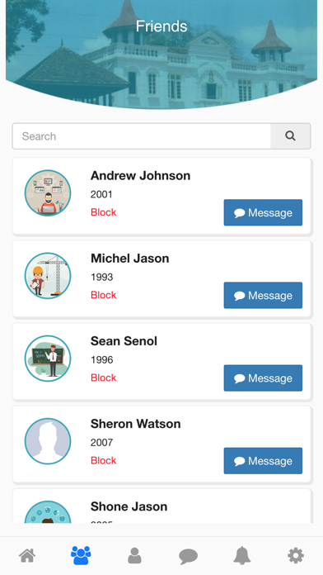The width and height of the screenshot is (323, 575).
Task: Focus the Search input field
Action: [142, 136]
